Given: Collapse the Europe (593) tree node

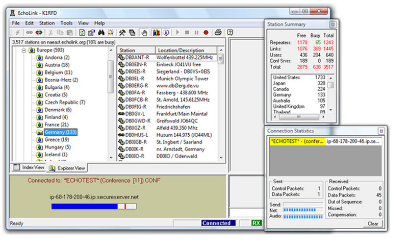Looking at the screenshot, I should [24, 50].
